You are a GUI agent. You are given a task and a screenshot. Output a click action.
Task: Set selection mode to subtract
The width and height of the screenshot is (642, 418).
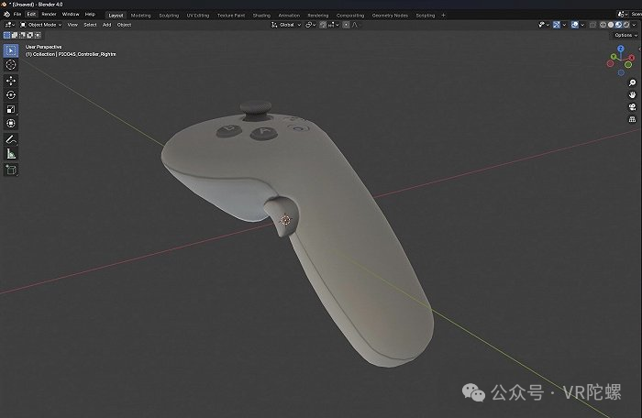(x=22, y=35)
